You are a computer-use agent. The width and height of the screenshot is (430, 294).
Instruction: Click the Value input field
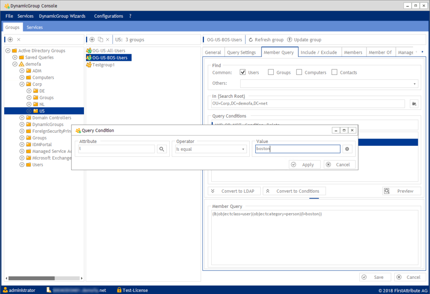297,149
